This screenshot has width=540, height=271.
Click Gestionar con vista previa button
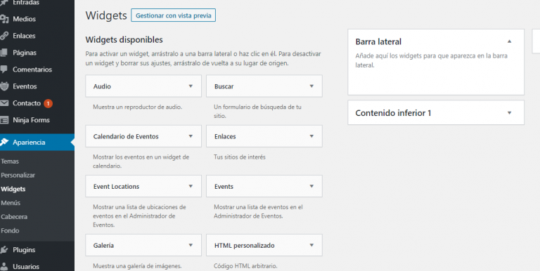pyautogui.click(x=173, y=15)
